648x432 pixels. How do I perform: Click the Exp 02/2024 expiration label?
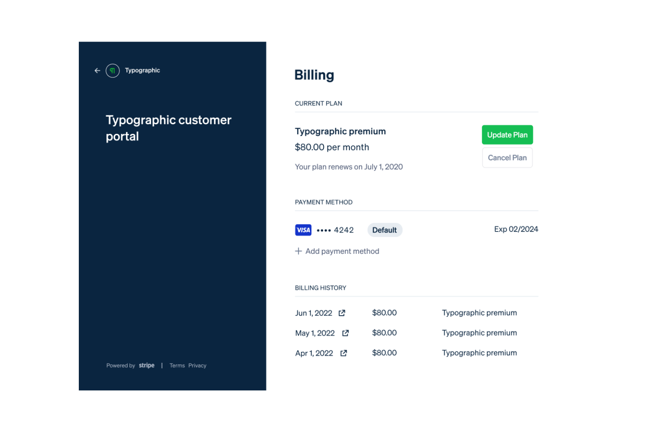(x=516, y=229)
